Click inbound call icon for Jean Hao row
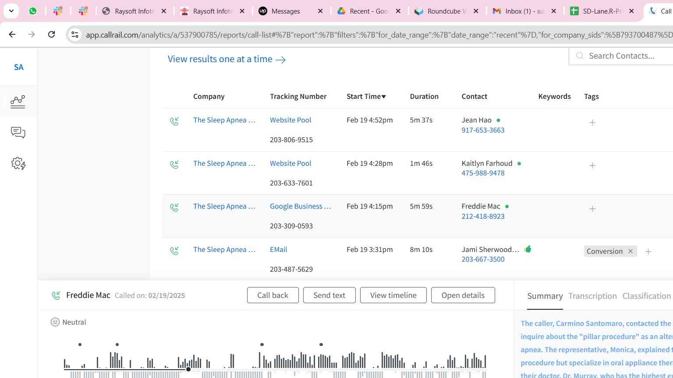This screenshot has width=673, height=378. (174, 121)
